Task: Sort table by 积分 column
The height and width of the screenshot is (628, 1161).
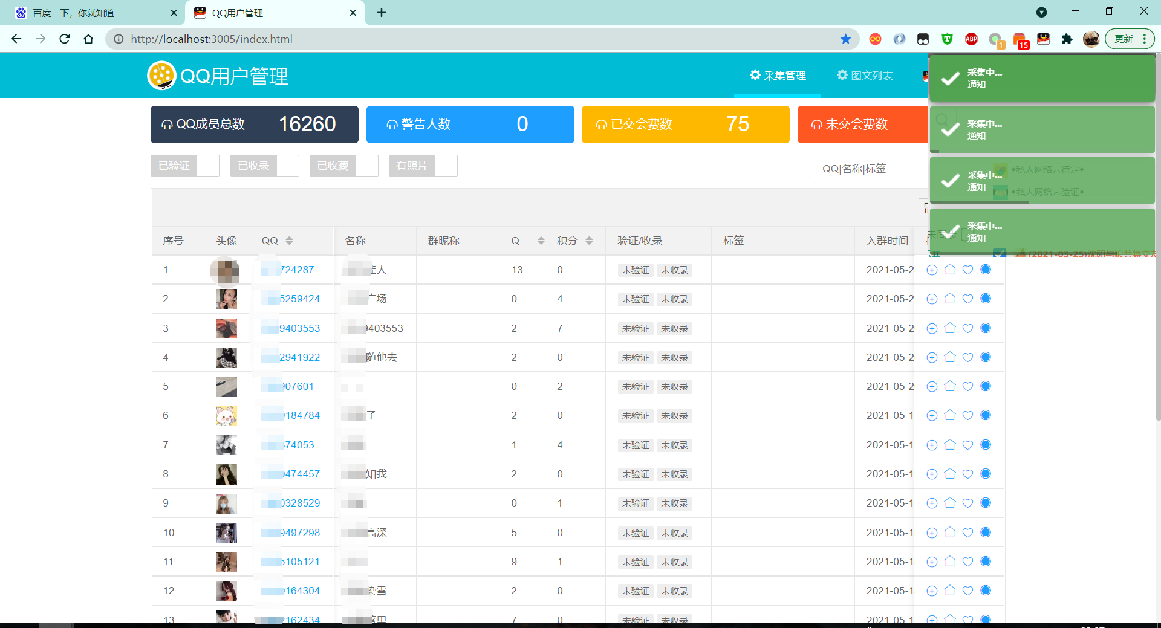Action: pos(589,241)
